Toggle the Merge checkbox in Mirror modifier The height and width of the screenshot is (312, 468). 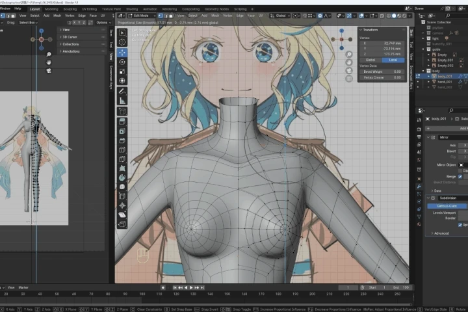tap(460, 177)
